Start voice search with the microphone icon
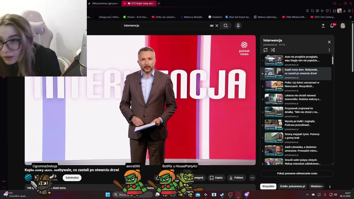 click(x=238, y=26)
